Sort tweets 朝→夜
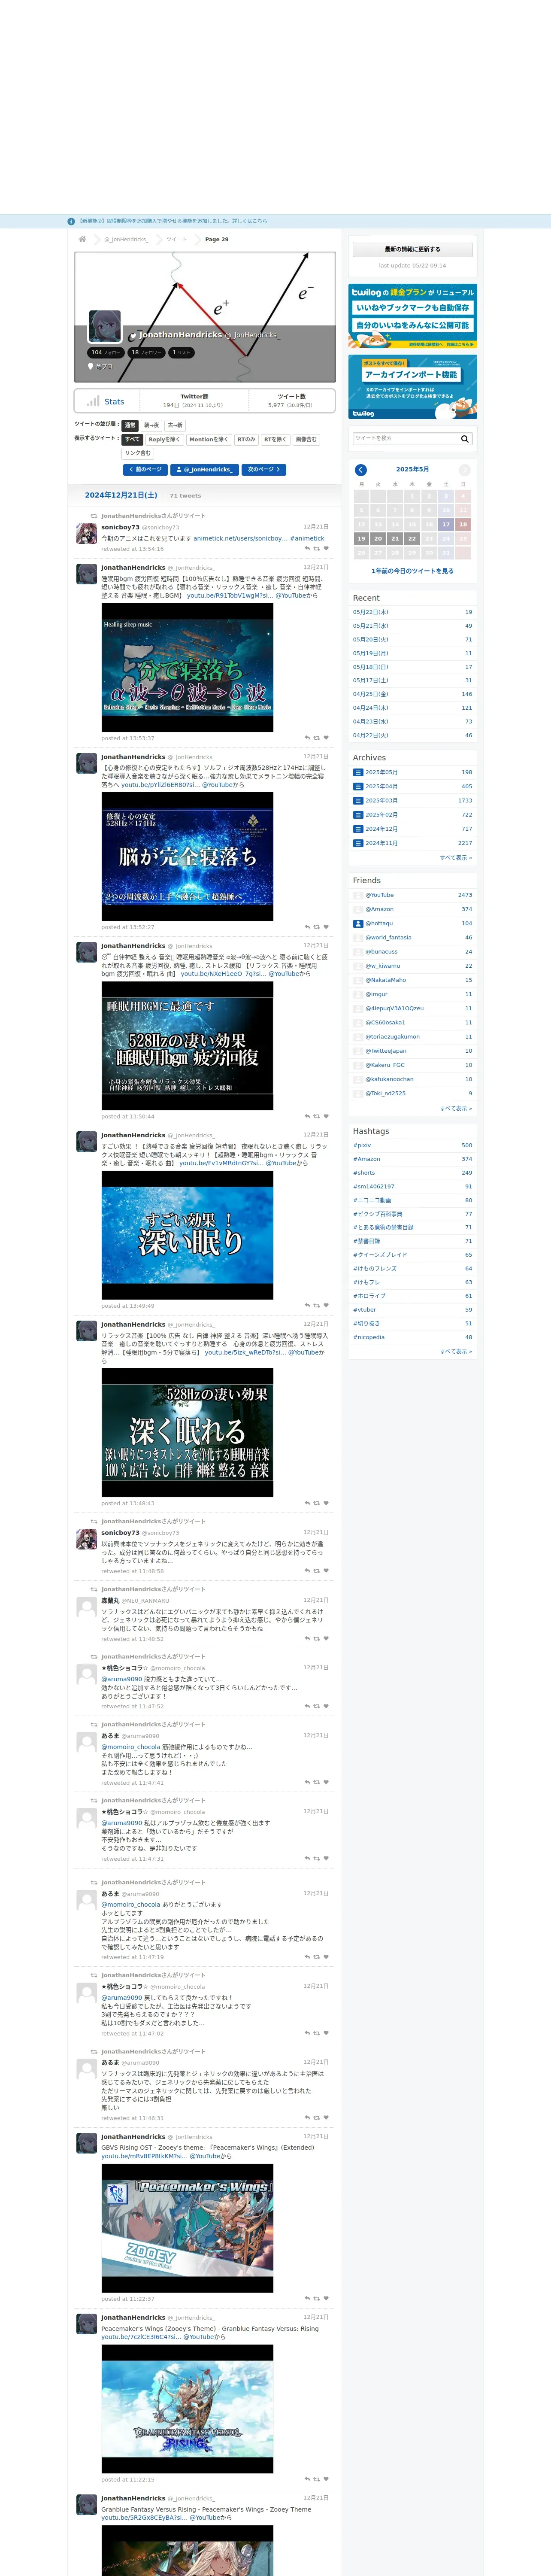 tap(151, 425)
